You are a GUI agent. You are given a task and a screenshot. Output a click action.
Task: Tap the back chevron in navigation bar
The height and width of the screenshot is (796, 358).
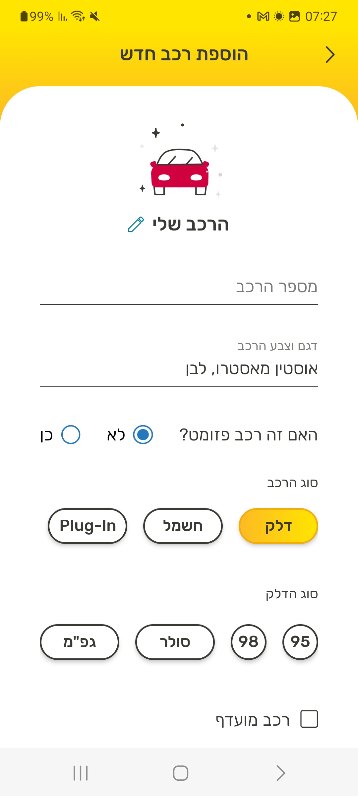pos(281,773)
